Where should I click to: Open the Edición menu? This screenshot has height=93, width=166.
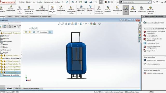click(29, 2)
